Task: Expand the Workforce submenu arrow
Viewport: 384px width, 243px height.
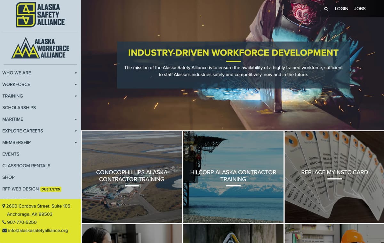Action: coord(76,85)
